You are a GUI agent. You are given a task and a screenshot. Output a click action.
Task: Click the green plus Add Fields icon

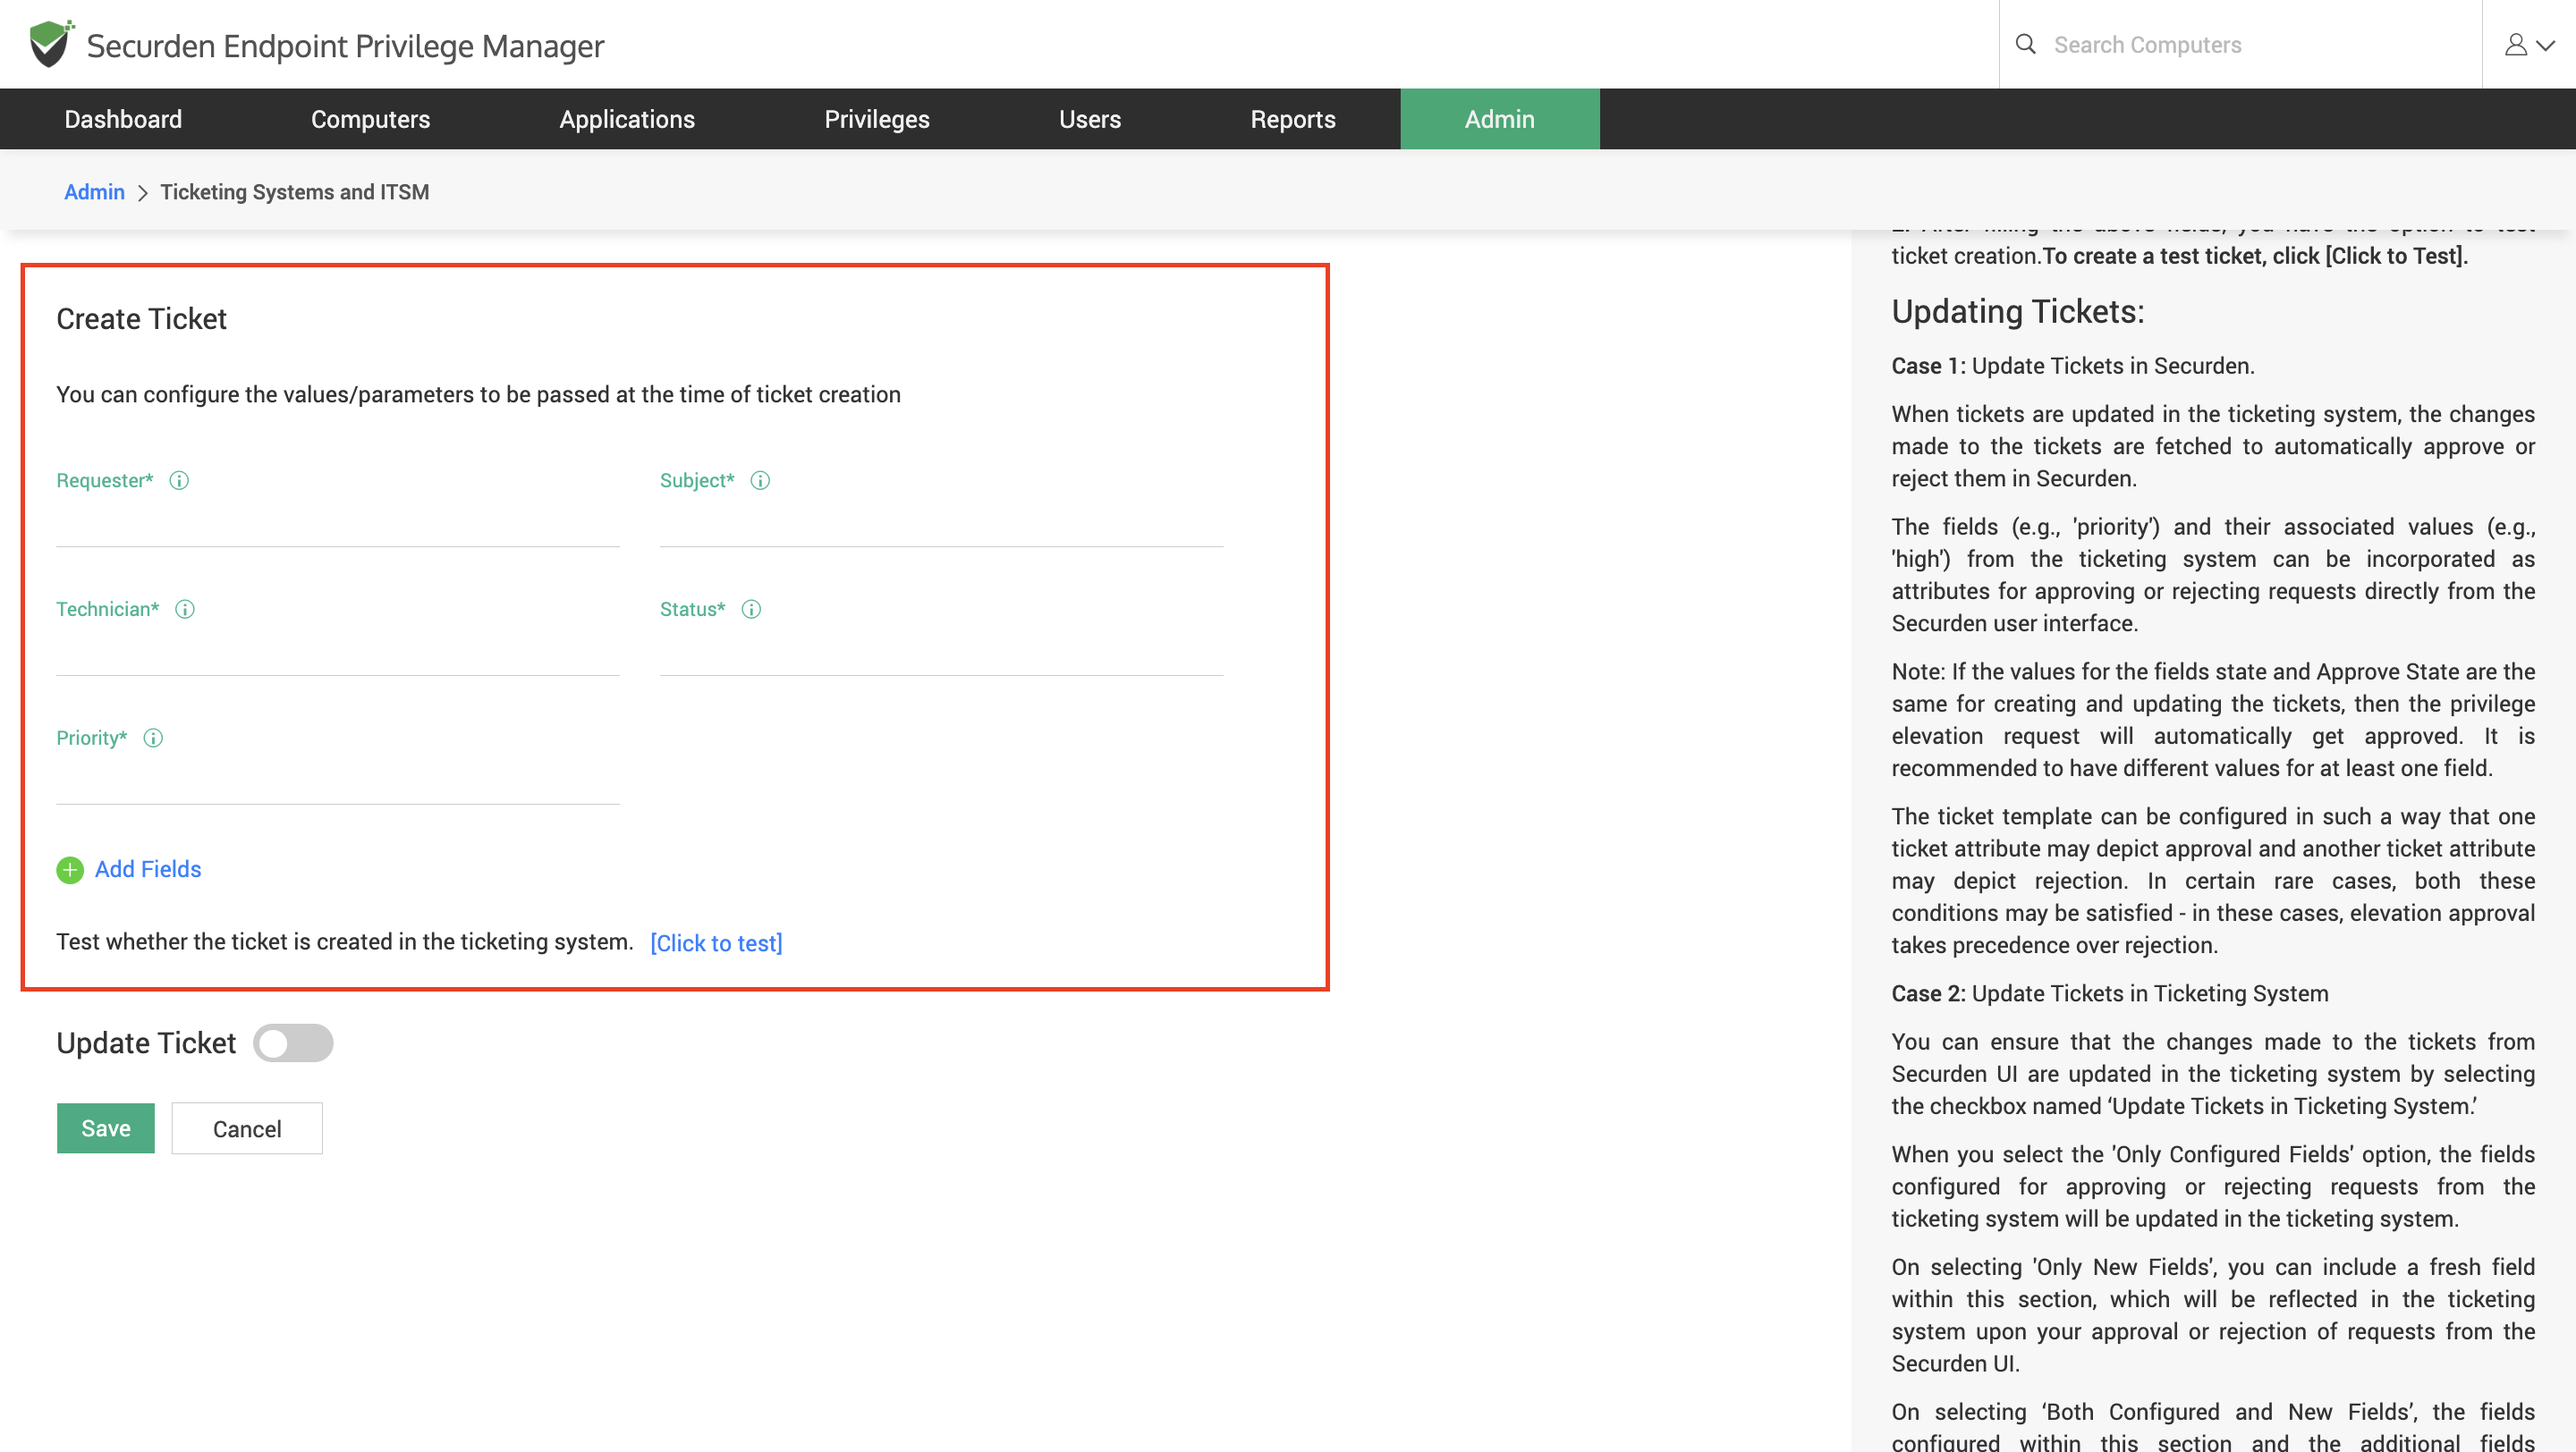[x=70, y=871]
